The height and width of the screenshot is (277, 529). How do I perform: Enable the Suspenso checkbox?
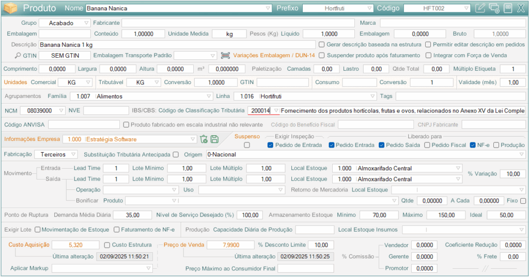point(246,145)
